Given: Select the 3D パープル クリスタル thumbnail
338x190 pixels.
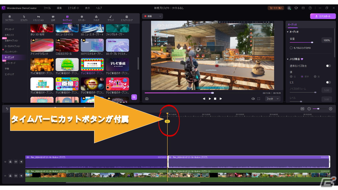Looking at the screenshot, I should (x=117, y=45).
